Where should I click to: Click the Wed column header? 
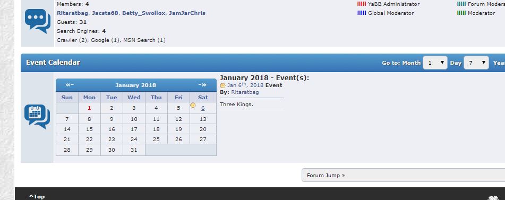click(134, 98)
